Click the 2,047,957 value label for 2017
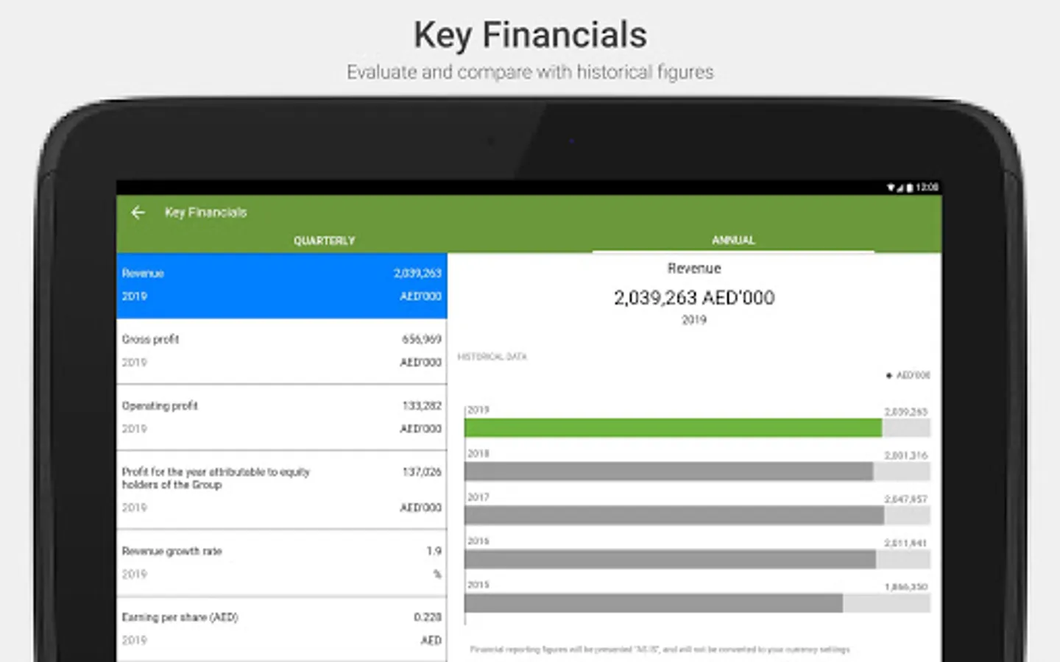 (906, 499)
